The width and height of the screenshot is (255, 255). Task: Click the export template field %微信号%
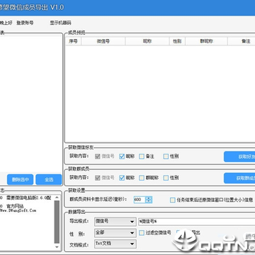tap(196, 222)
